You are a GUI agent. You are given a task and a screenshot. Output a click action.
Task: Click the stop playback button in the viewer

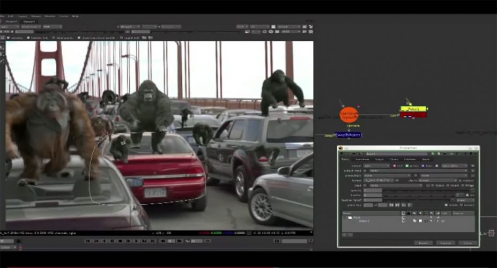[x=121, y=241]
